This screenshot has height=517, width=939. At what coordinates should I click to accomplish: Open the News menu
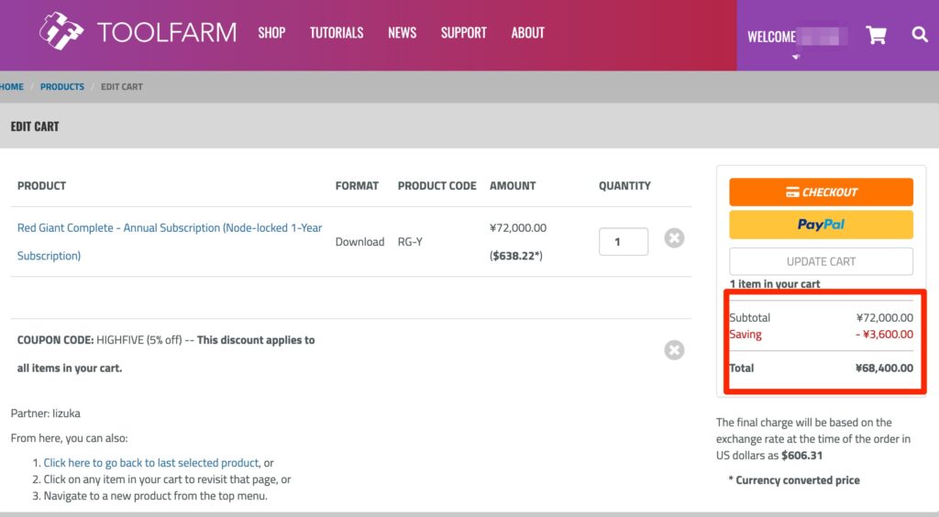point(403,33)
